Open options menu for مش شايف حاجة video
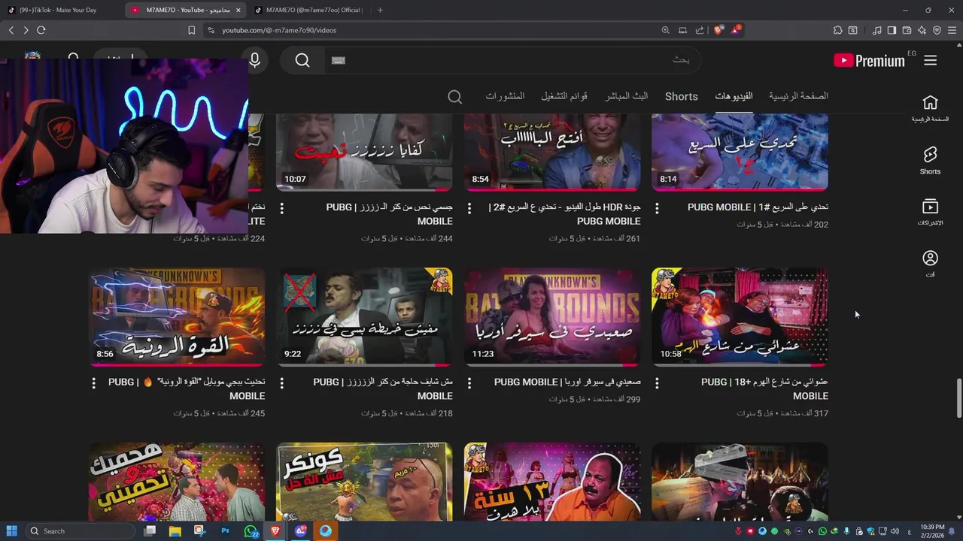The image size is (963, 541). (281, 383)
